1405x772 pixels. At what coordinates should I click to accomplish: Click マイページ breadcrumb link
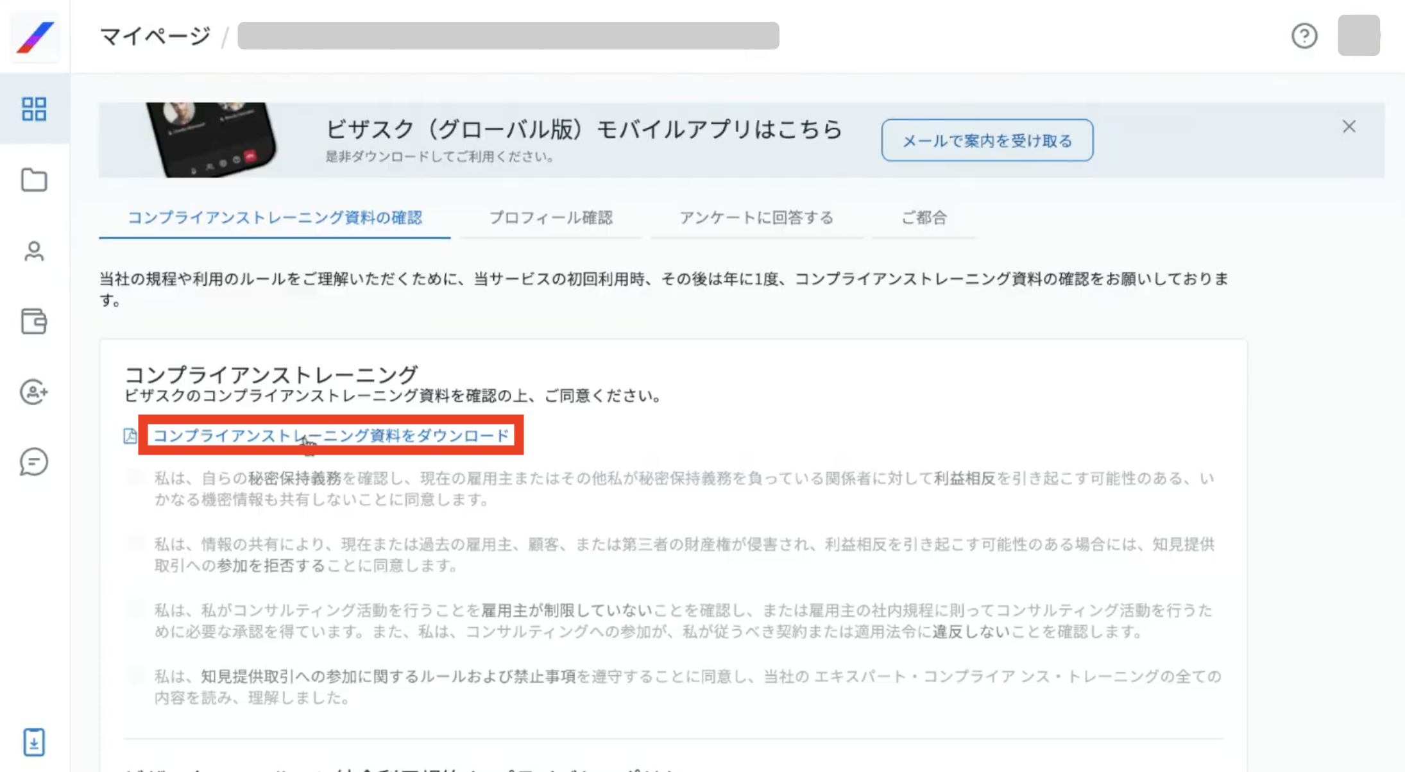point(155,36)
